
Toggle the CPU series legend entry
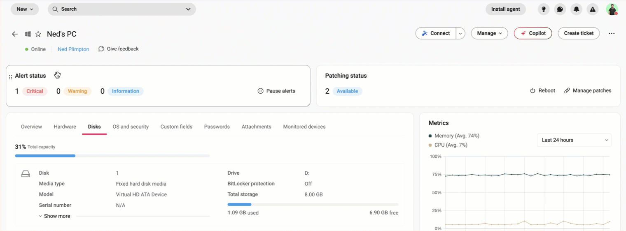click(448, 145)
